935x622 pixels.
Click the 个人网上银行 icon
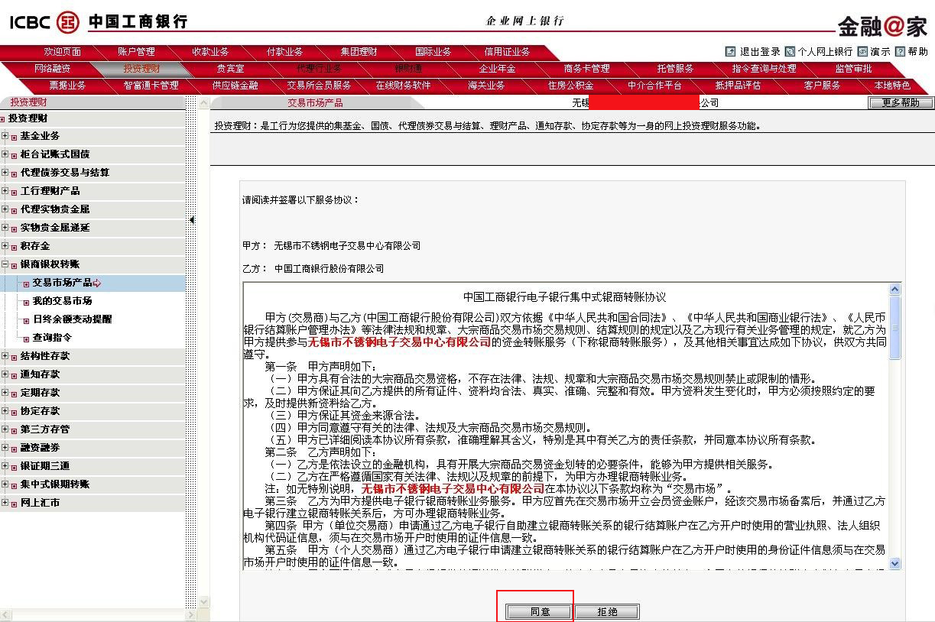790,52
